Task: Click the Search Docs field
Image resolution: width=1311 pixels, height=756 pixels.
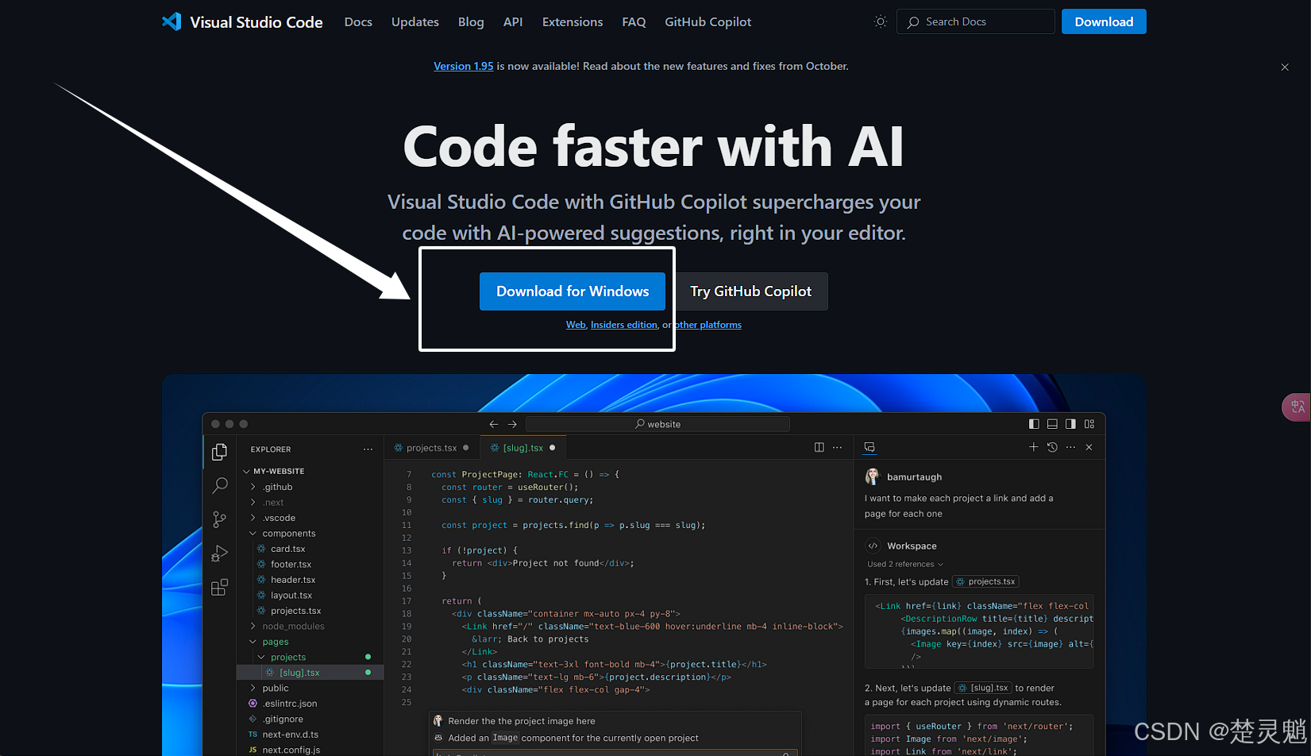Action: pyautogui.click(x=976, y=21)
